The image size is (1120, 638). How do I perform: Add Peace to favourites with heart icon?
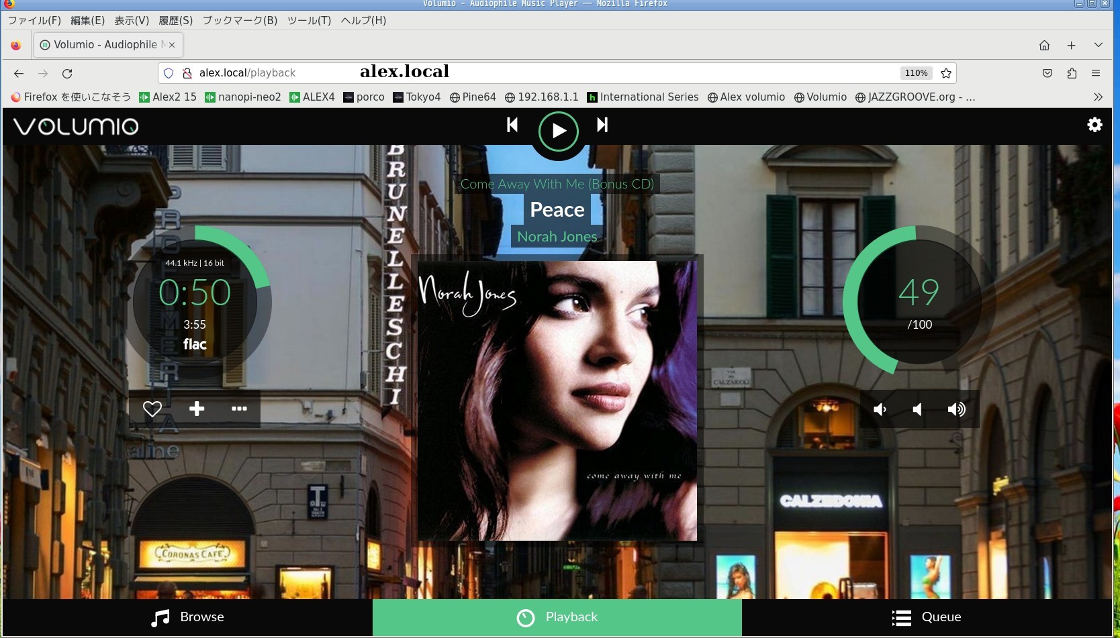(x=152, y=409)
